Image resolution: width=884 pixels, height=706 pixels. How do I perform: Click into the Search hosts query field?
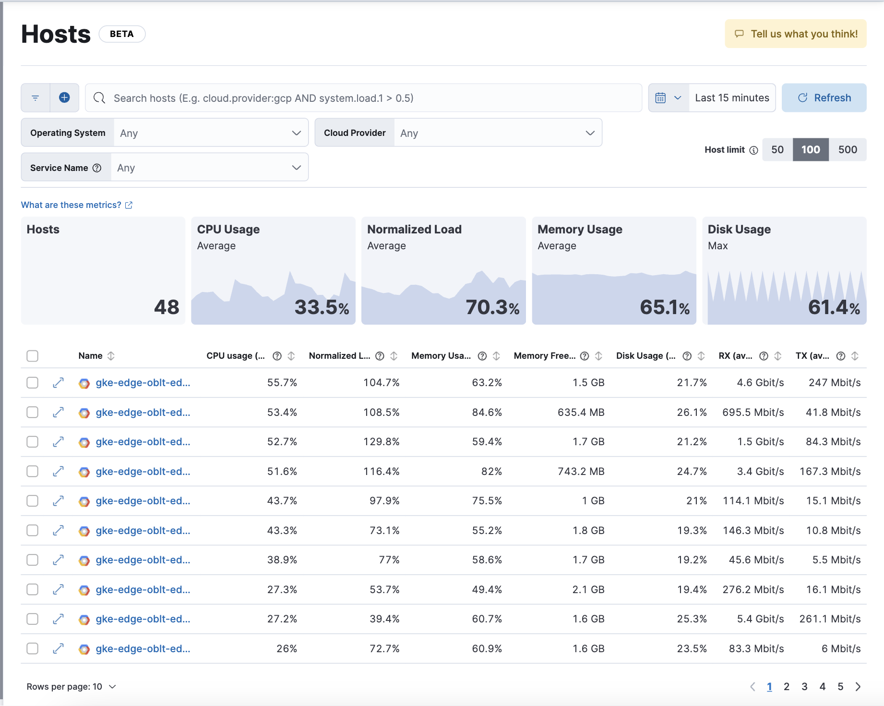tap(363, 98)
